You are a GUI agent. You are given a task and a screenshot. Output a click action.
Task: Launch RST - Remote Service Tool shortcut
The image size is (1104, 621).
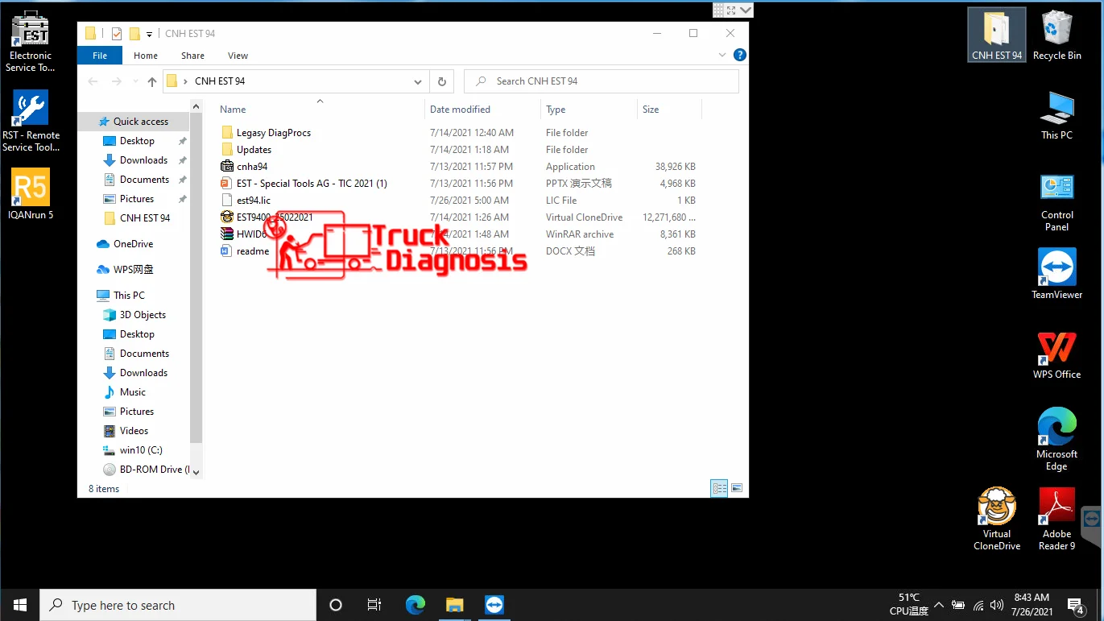click(31, 121)
